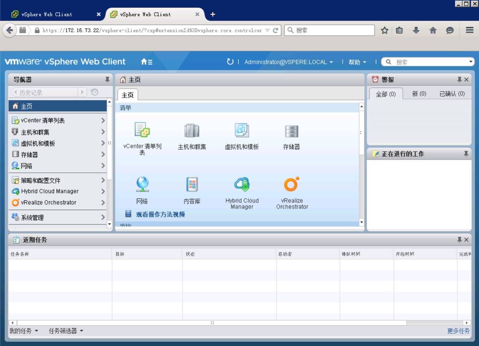The image size is (479, 346).
Task: Click the Firefox address bar URL
Action: [152, 30]
